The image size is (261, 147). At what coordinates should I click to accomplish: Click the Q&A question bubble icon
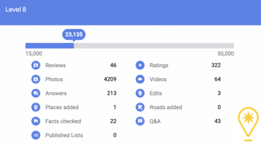140,121
